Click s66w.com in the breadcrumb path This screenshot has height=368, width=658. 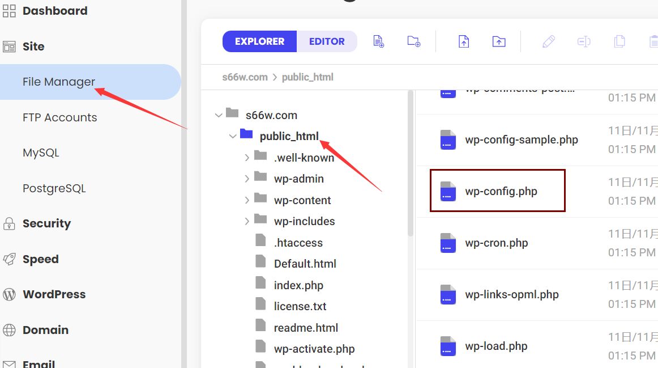click(x=245, y=77)
